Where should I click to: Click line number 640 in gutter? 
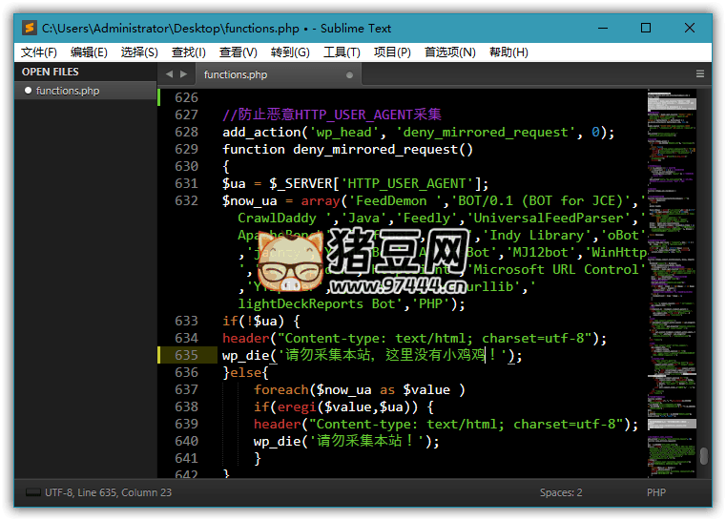pyautogui.click(x=187, y=441)
